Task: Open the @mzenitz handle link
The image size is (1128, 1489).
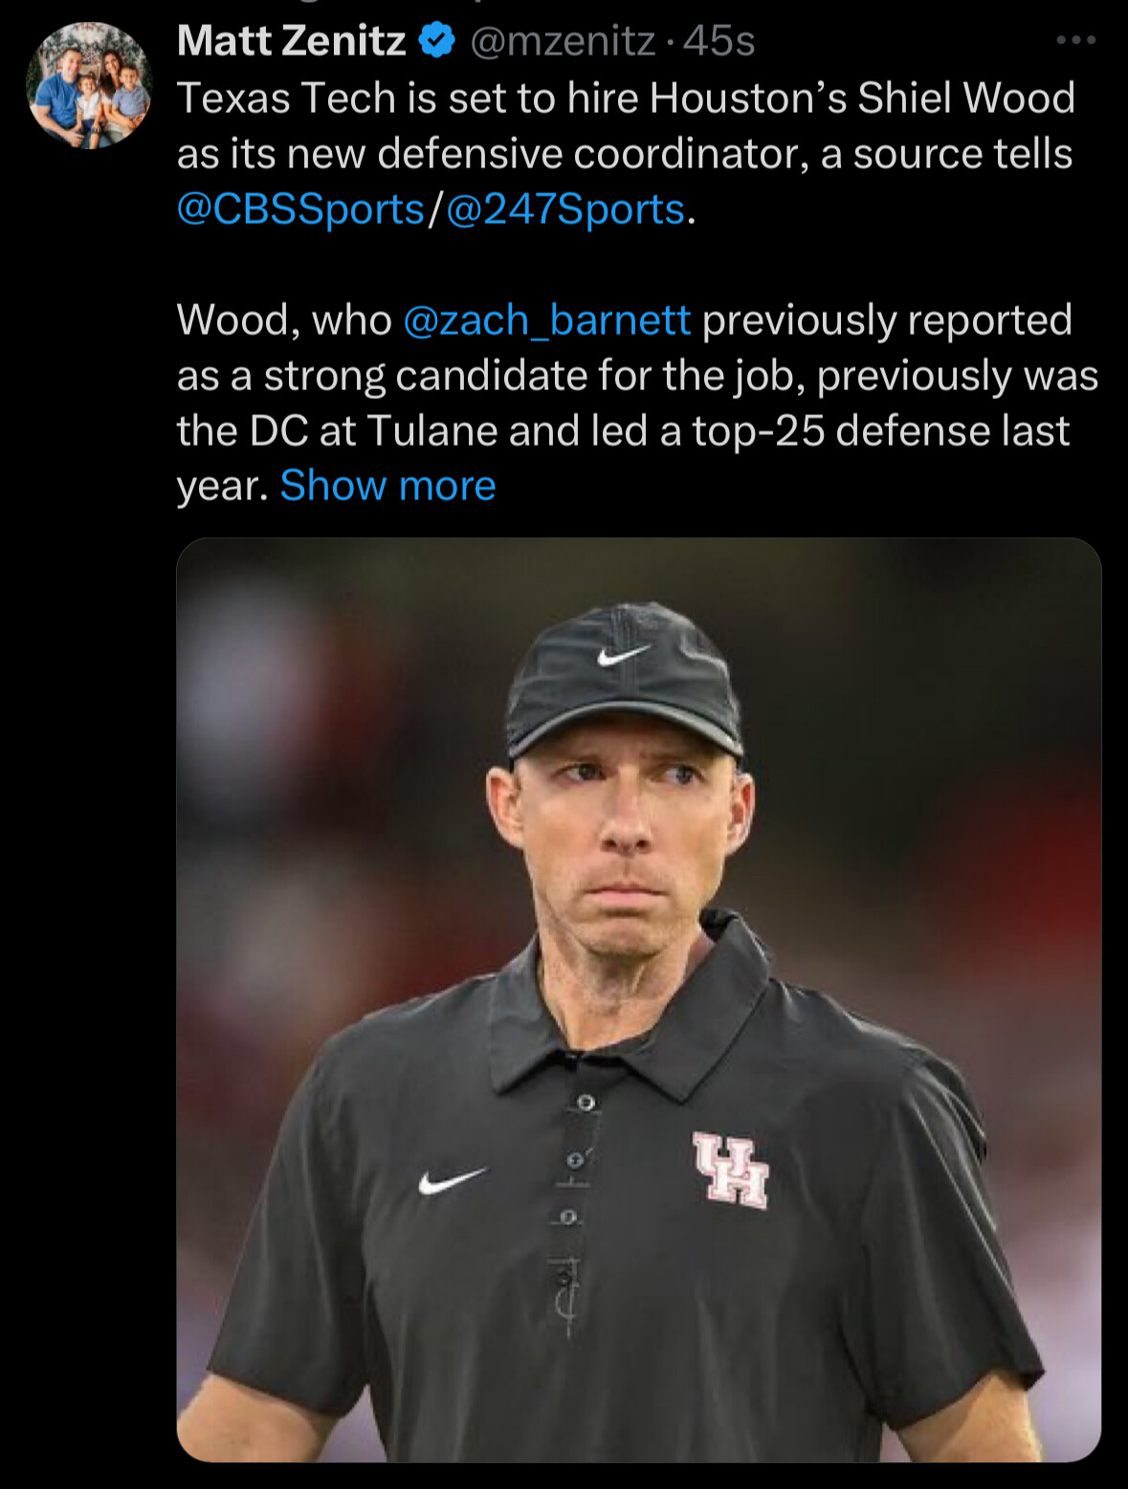Action: [563, 41]
